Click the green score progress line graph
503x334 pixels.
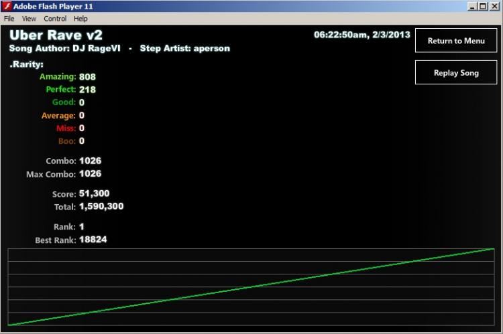(x=251, y=287)
